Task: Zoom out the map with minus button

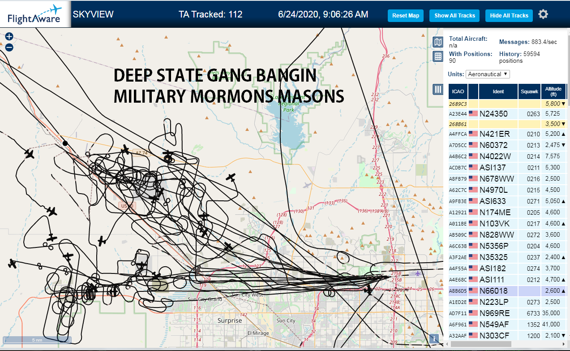Action: coord(9,47)
